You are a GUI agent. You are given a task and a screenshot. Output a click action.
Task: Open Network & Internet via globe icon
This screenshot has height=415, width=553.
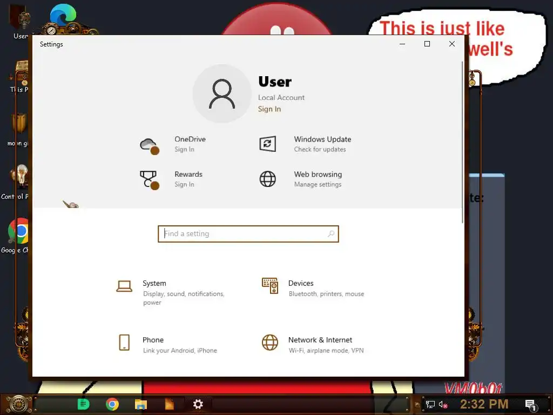270,342
